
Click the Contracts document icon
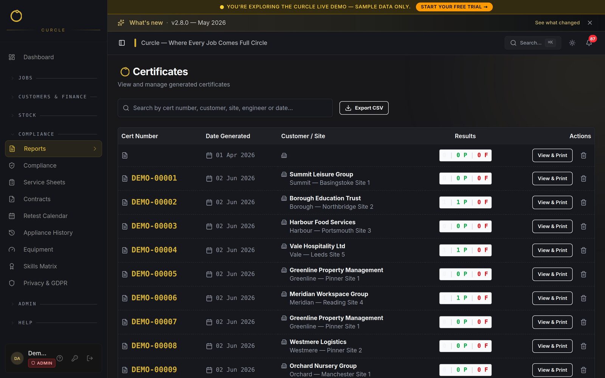point(12,199)
